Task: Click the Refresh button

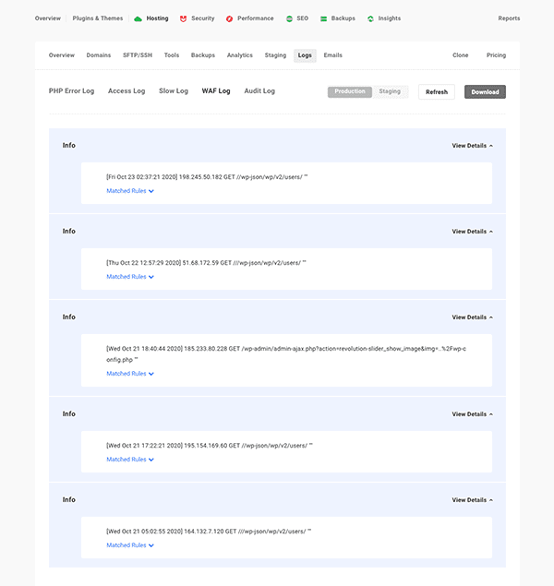Action: pos(437,92)
